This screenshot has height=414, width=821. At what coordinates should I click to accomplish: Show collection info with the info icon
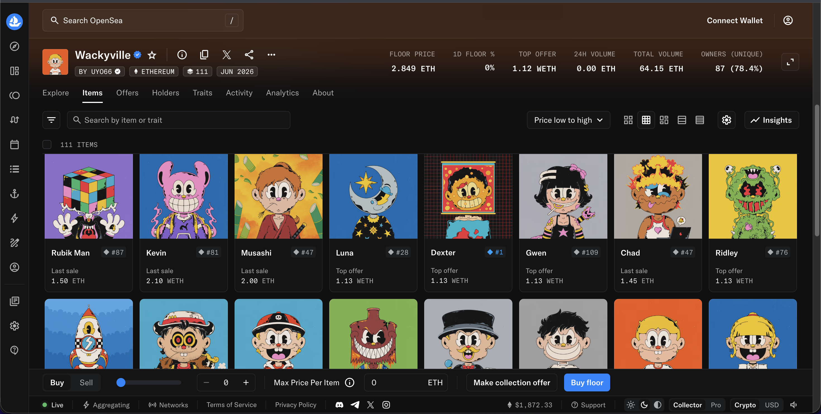click(182, 55)
